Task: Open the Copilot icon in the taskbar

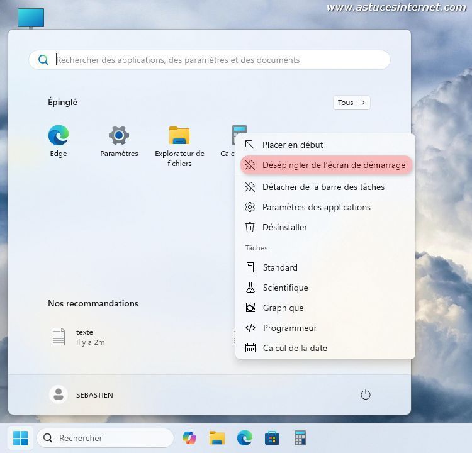Action: click(189, 438)
